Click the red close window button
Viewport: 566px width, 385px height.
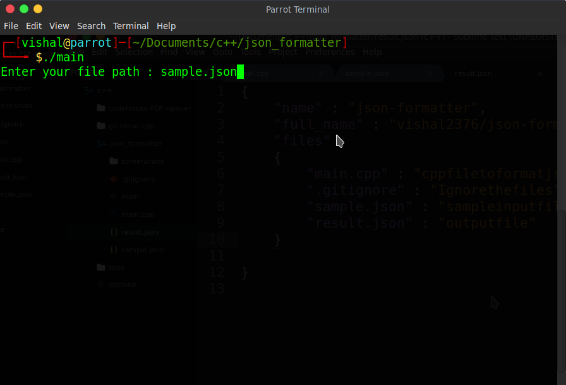10,9
